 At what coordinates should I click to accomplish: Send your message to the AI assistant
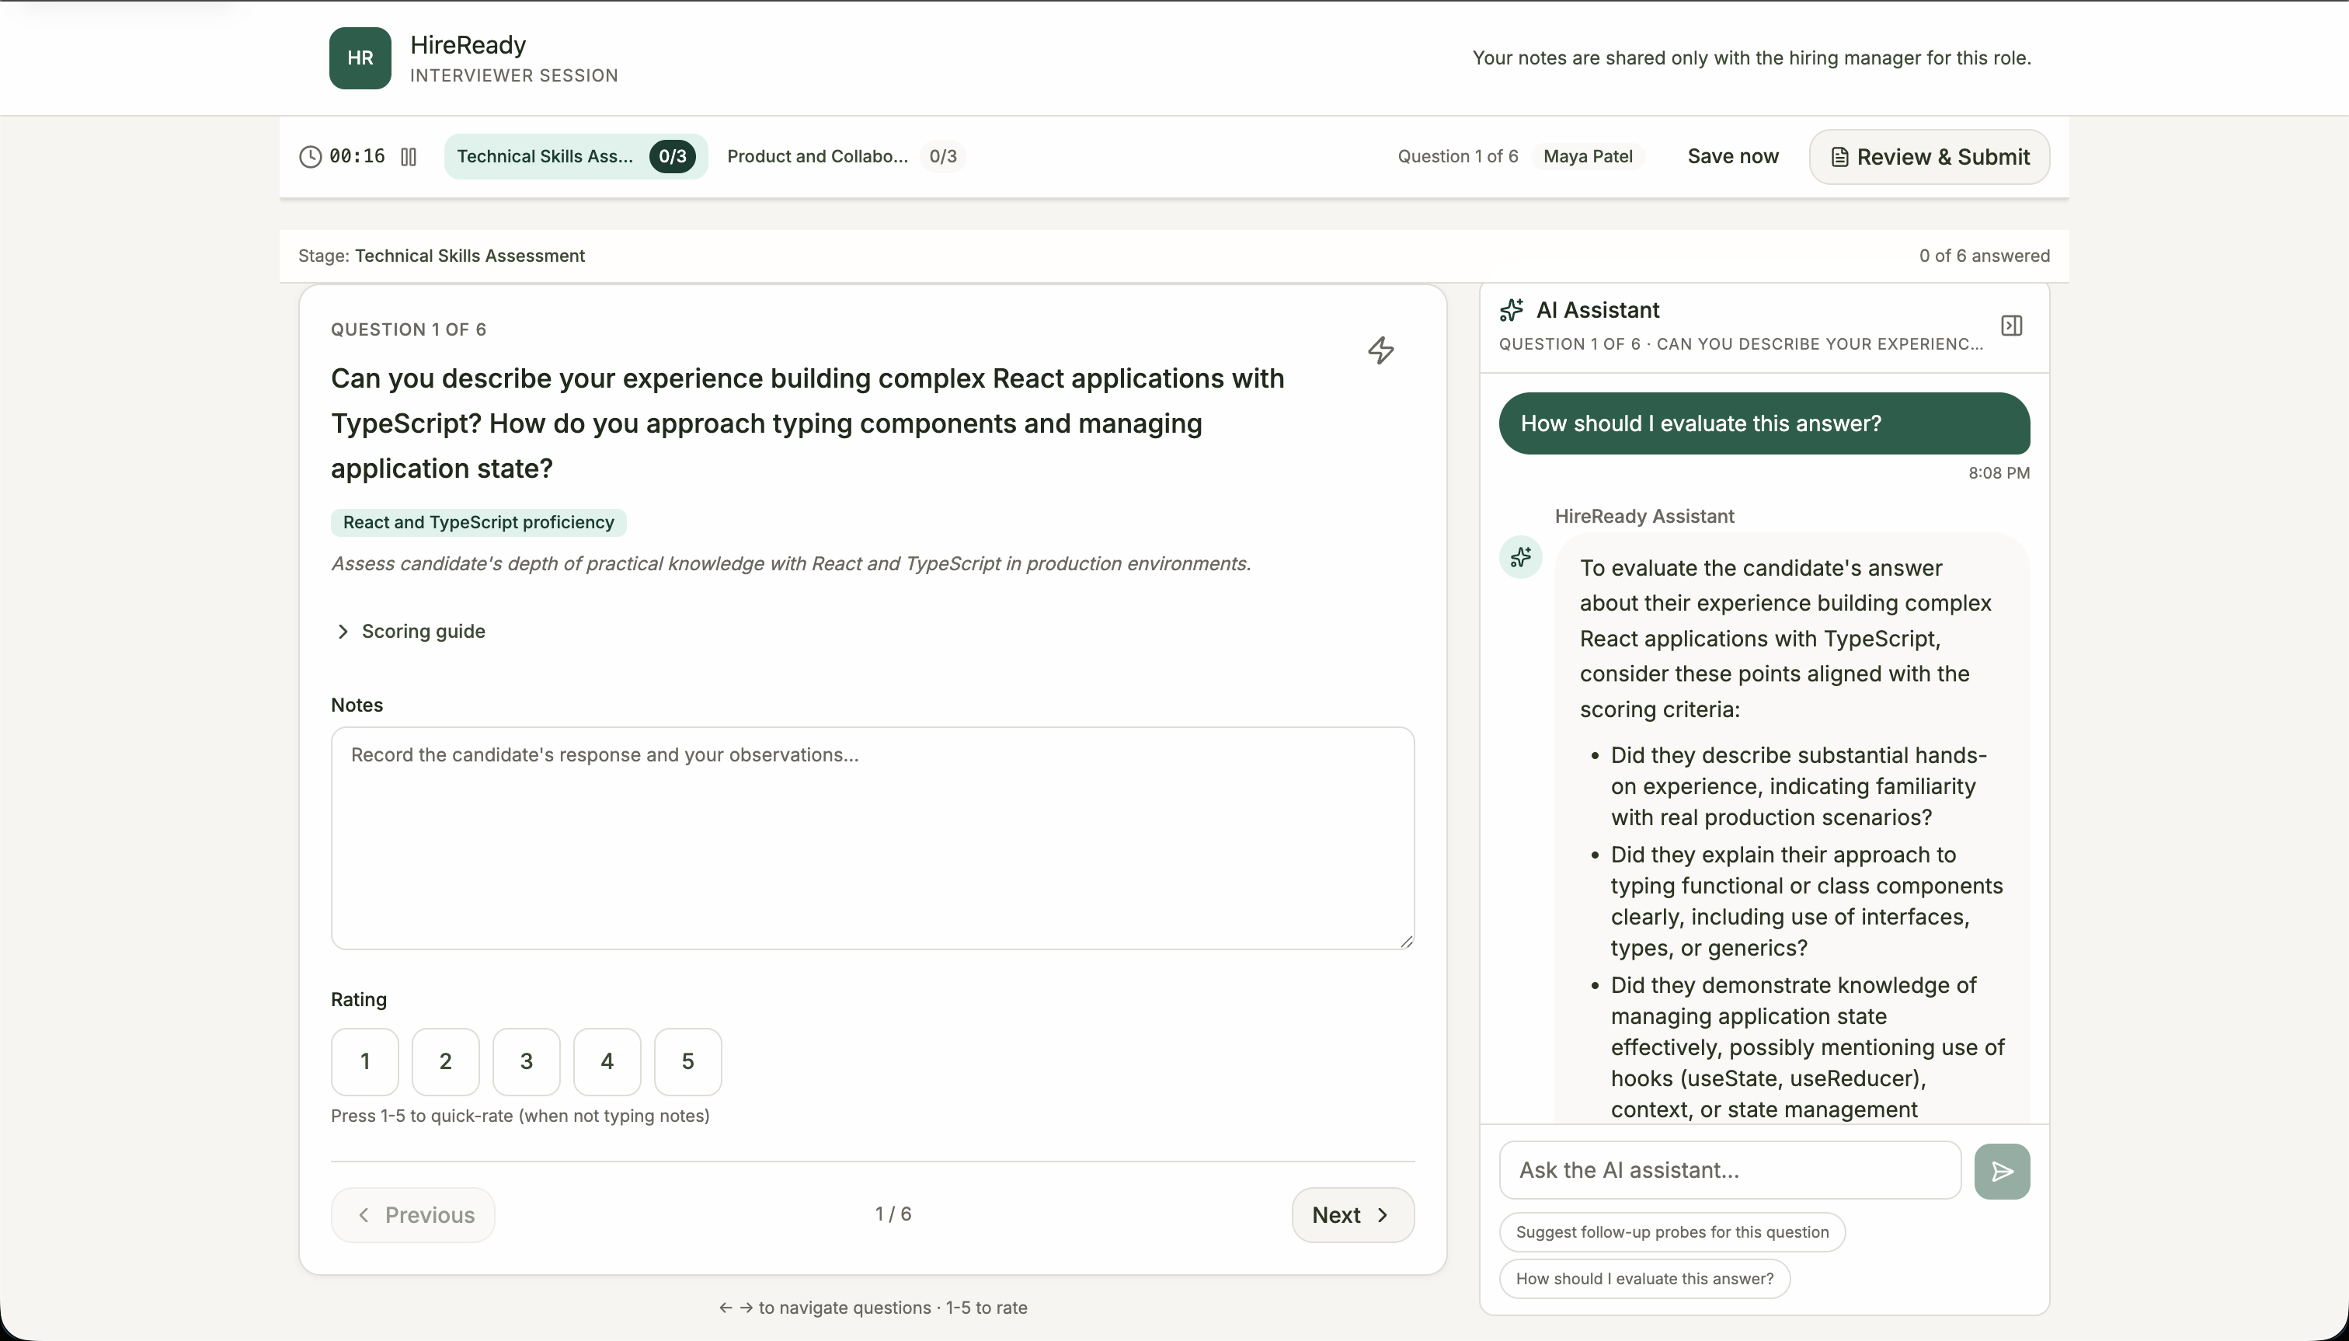pos(2003,1171)
